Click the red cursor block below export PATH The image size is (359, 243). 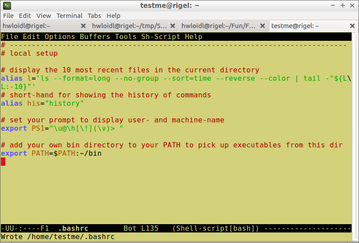[x=3, y=162]
